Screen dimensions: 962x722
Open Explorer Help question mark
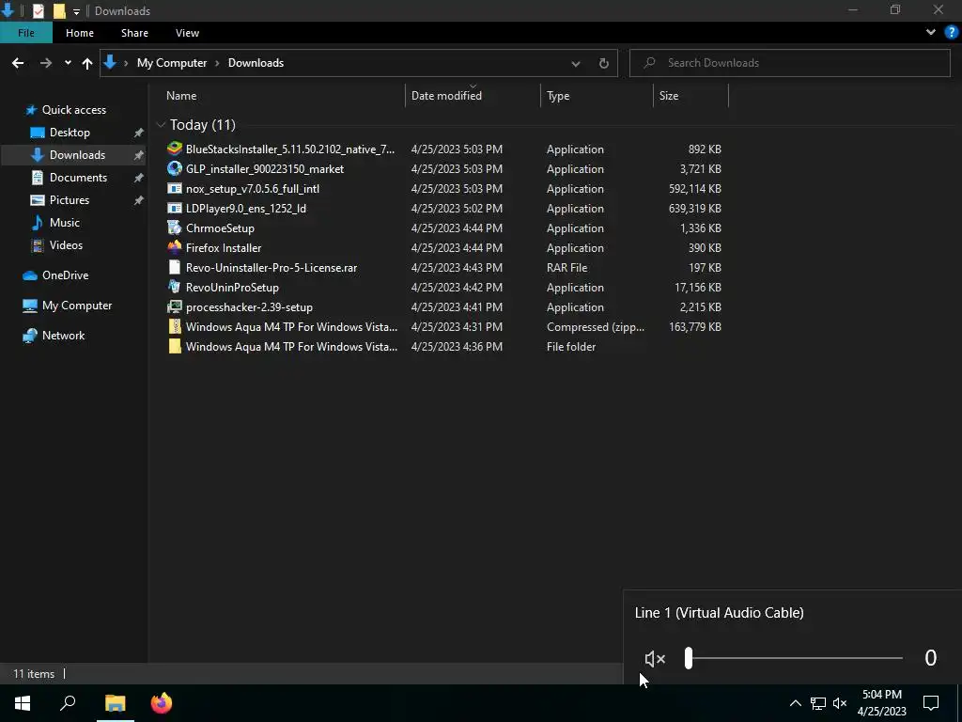tap(952, 33)
